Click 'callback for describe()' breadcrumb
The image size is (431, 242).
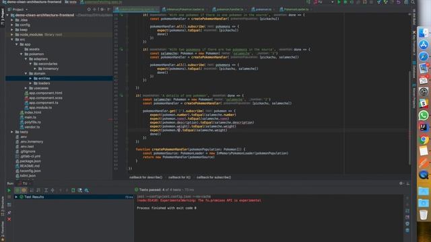[145, 177]
